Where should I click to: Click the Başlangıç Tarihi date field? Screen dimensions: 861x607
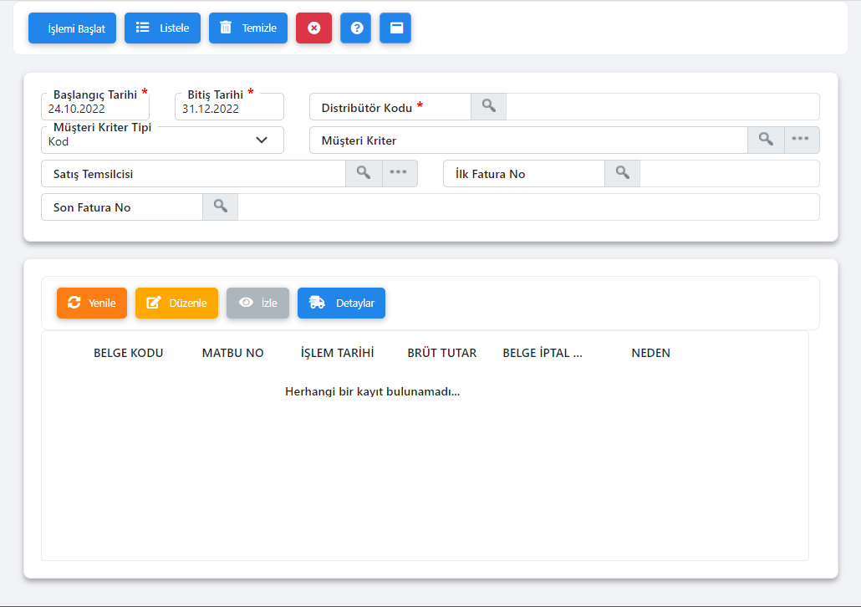[x=95, y=108]
